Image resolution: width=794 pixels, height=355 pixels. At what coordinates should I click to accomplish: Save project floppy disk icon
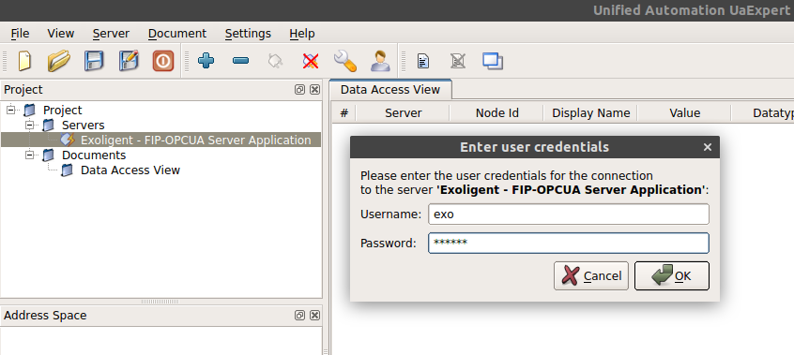[x=94, y=61]
